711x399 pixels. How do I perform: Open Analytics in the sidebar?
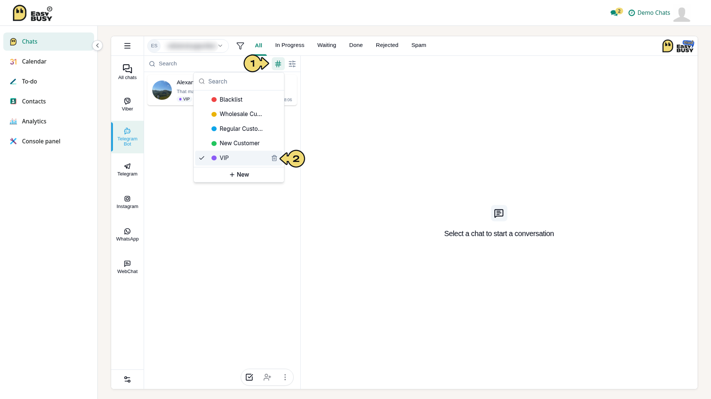(49, 121)
